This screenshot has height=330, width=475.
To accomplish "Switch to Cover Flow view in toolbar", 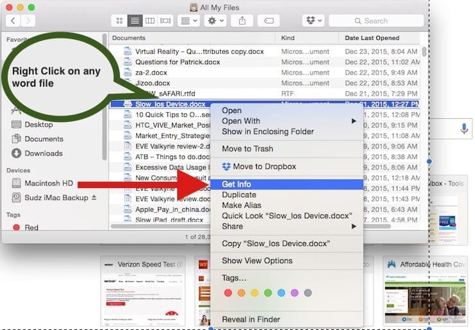I will 166,21.
